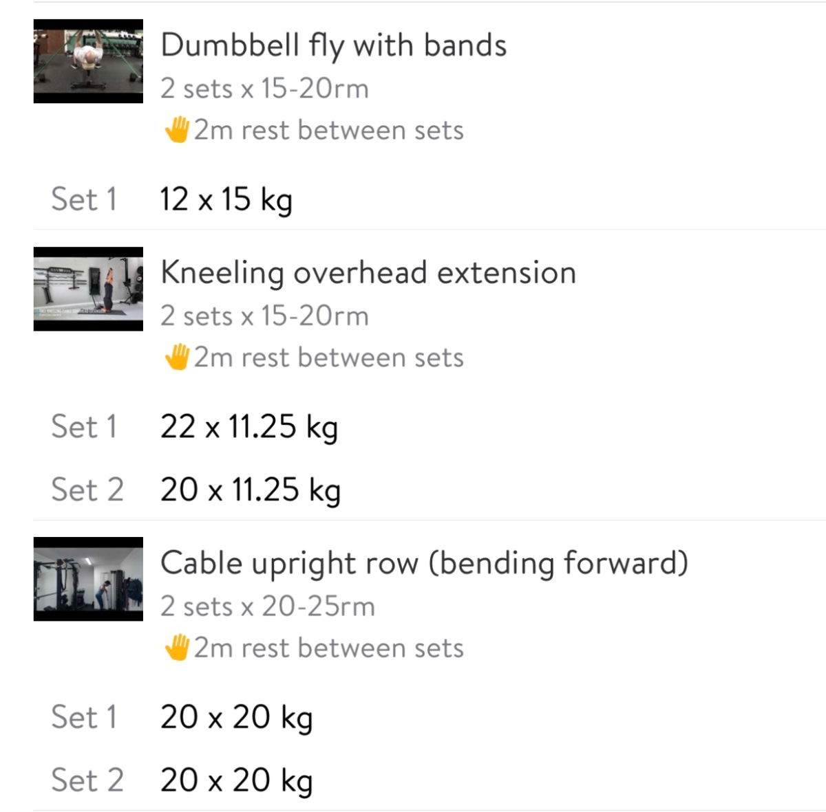Open the Dumbbell fly video thumbnail
The height and width of the screenshot is (812, 826).
tap(88, 61)
